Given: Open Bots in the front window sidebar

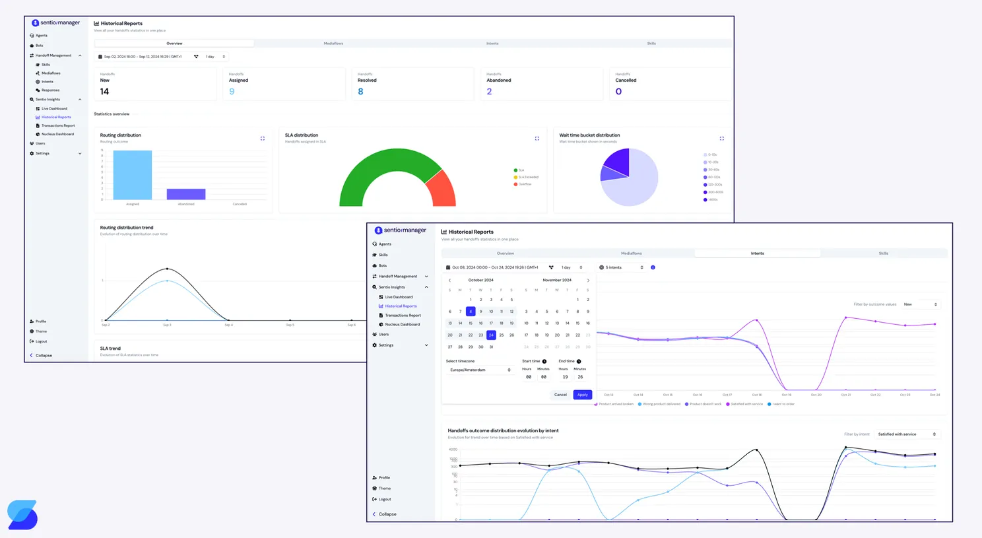Looking at the screenshot, I should [379, 265].
